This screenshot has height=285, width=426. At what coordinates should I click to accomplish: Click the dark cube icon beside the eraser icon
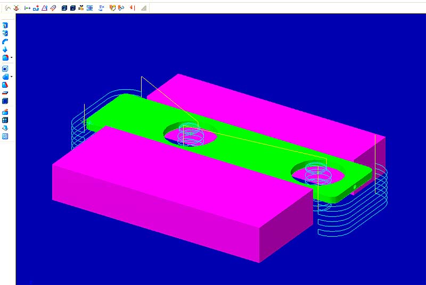64,8
